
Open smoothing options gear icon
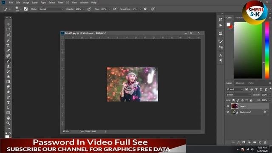click(145, 9)
